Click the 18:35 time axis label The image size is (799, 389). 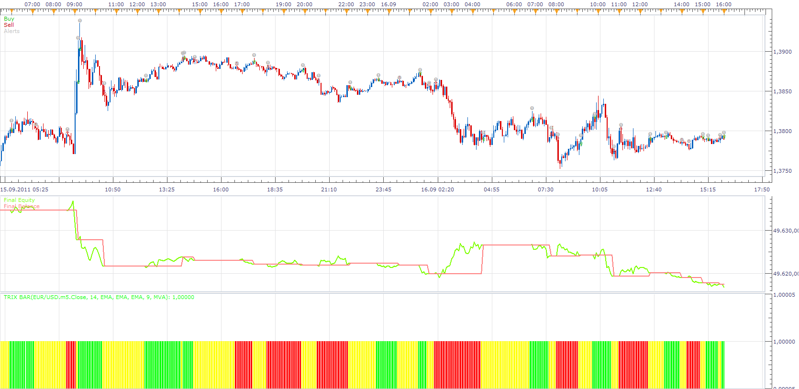[275, 189]
